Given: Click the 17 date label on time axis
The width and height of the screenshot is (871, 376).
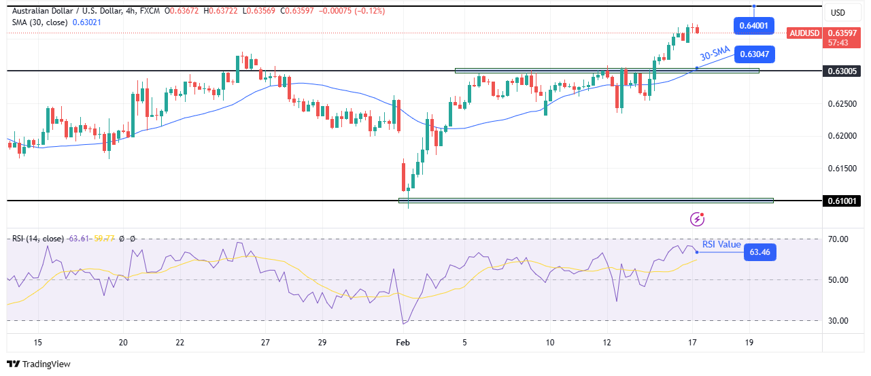Looking at the screenshot, I should click(692, 342).
